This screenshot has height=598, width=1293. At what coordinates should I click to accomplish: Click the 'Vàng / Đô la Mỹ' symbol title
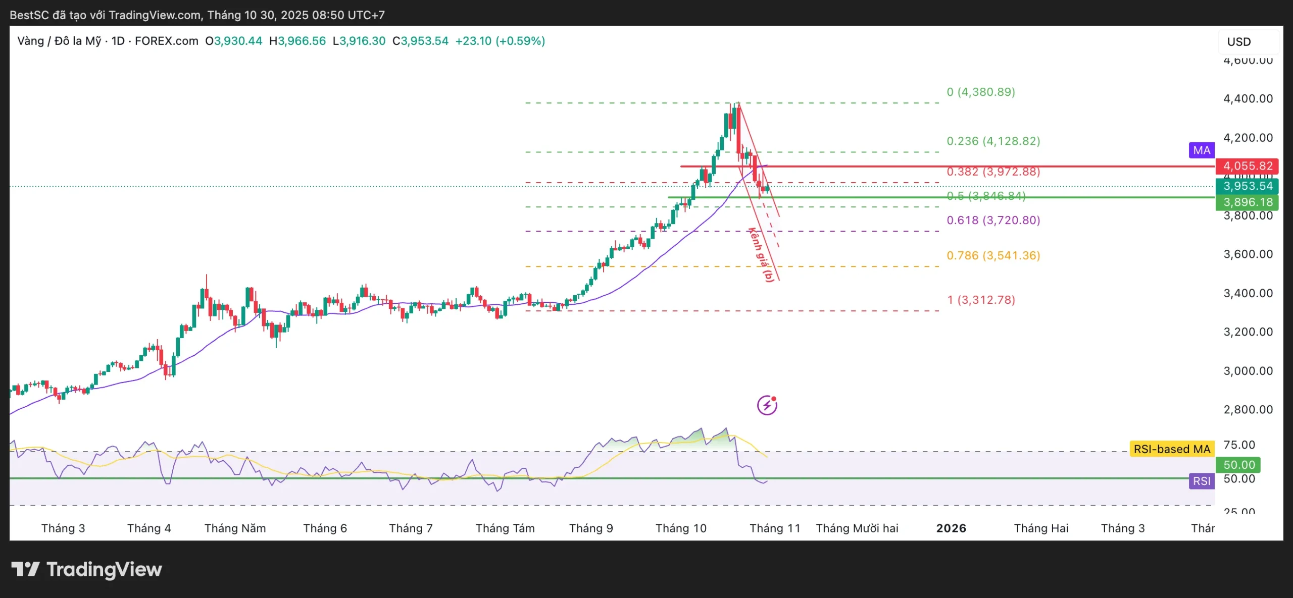(59, 41)
